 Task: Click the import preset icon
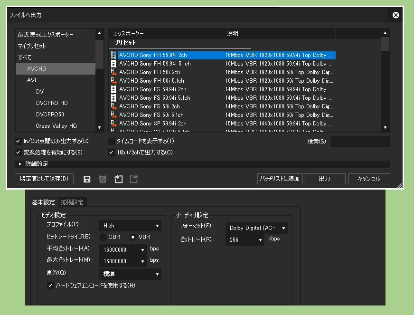[x=118, y=179]
